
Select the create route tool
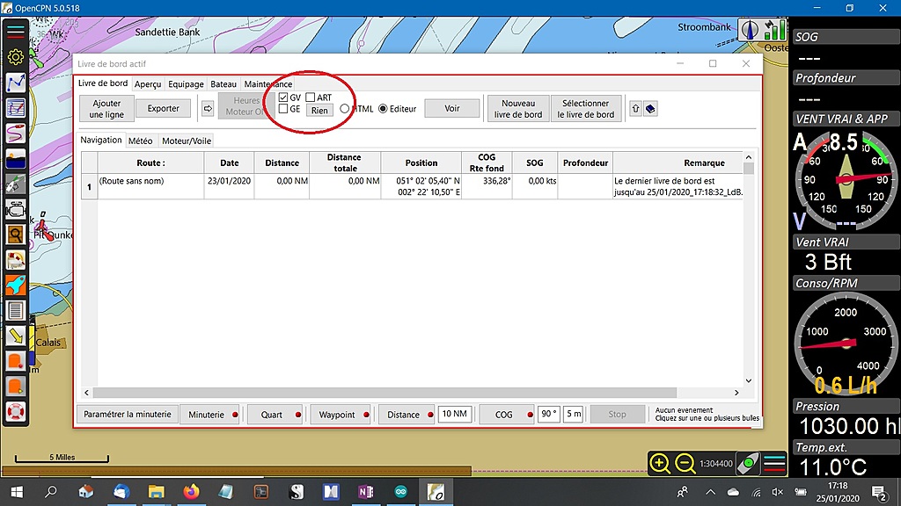point(16,82)
